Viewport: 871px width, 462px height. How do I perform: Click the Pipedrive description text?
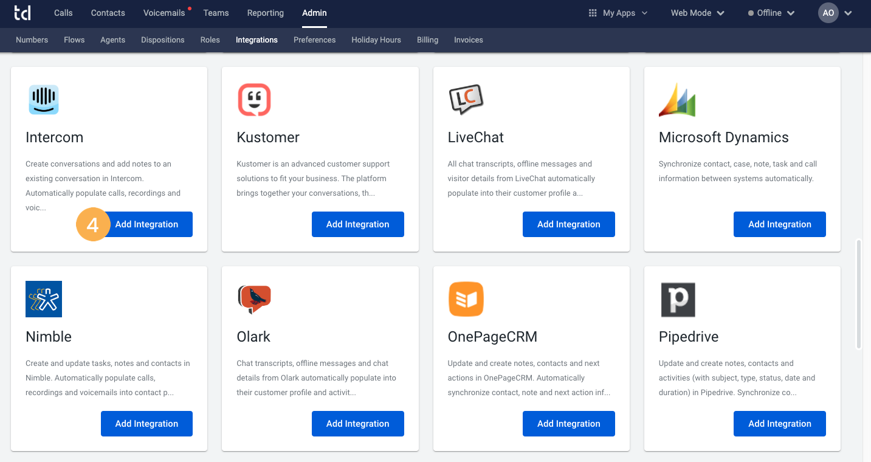[x=737, y=378]
